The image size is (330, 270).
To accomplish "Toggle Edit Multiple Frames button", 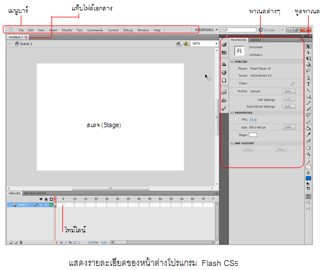I will click(x=71, y=243).
